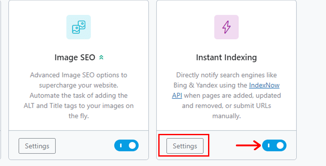The image size is (326, 166).
Task: Turn off the Instant Indexing toggle
Action: (274, 146)
